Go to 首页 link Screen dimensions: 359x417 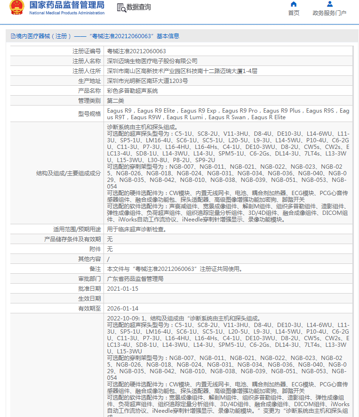pos(294,13)
